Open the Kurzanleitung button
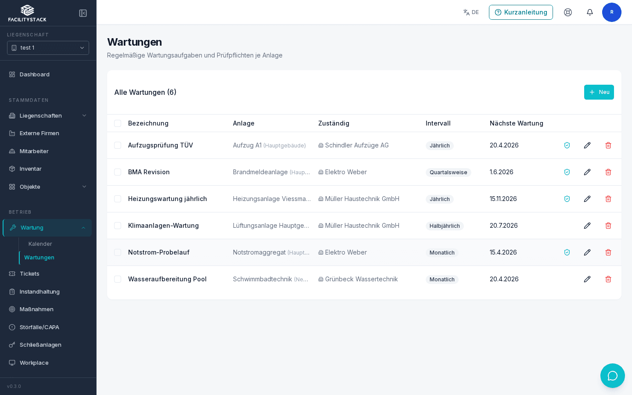The image size is (632, 395). 521,12
